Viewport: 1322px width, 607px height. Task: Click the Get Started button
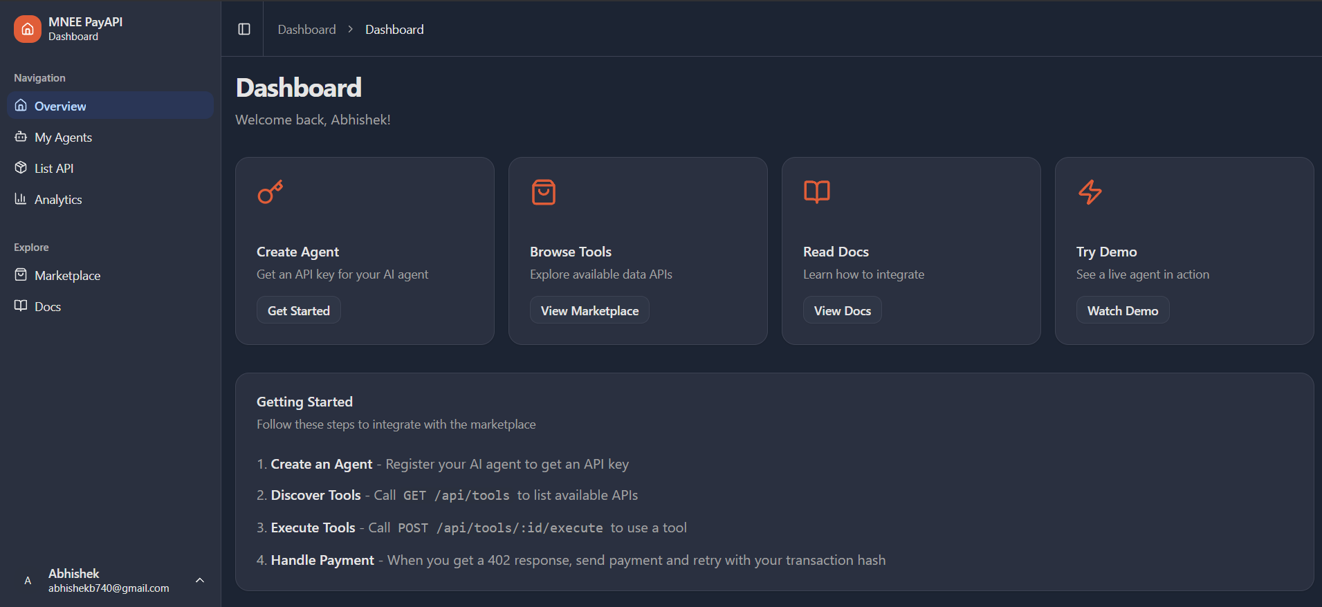click(299, 310)
